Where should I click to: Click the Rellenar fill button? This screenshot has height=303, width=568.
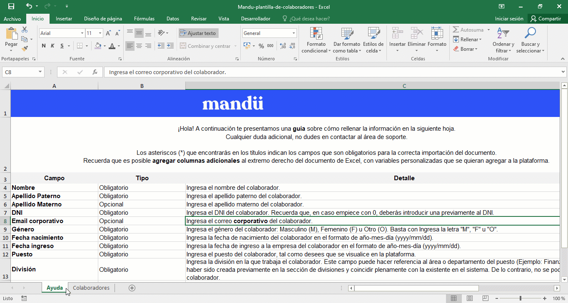(x=467, y=40)
